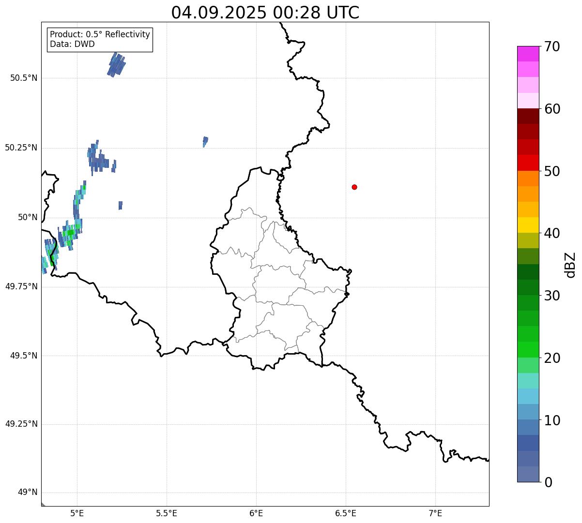582x523 pixels.
Task: Click the blue echo cluster near 50.2°N
Action: [100, 158]
